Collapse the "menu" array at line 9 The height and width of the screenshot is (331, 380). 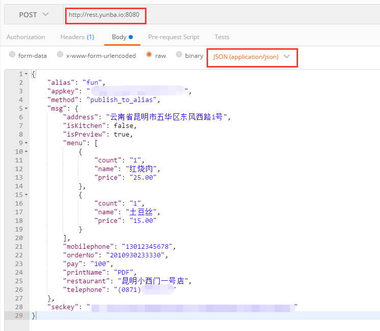click(x=26, y=143)
